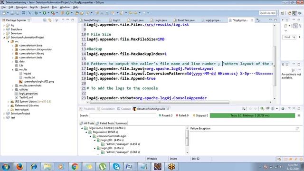Open Chrome from the Windows taskbar
304x171 pixels.
pyautogui.click(x=75, y=167)
